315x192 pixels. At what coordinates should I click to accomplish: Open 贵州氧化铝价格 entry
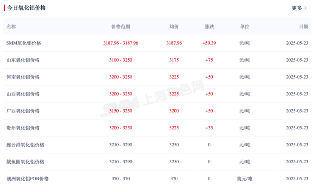point(23,128)
